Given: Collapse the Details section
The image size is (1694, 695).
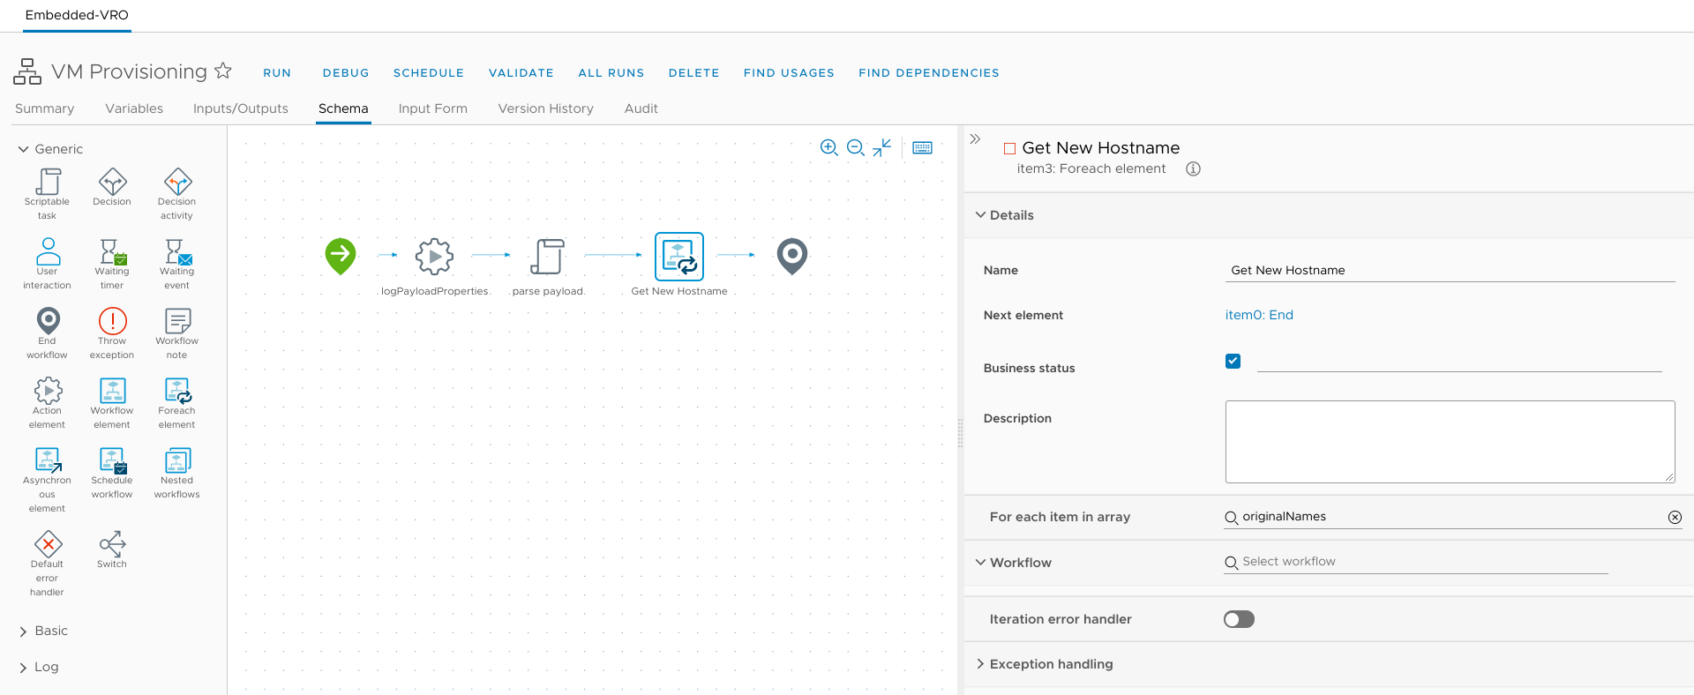Looking at the screenshot, I should [980, 215].
